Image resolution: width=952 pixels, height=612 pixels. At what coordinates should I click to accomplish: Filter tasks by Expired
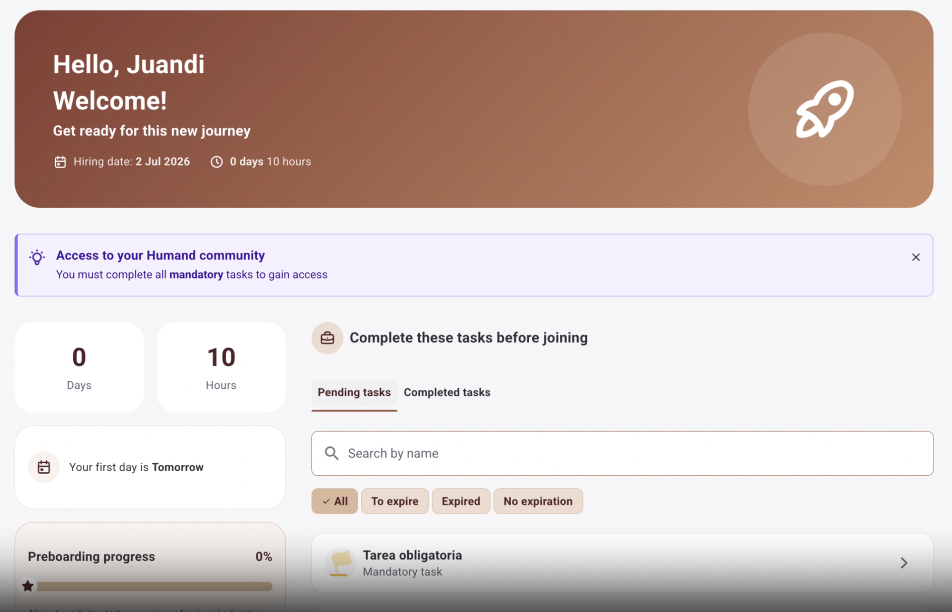pyautogui.click(x=461, y=501)
